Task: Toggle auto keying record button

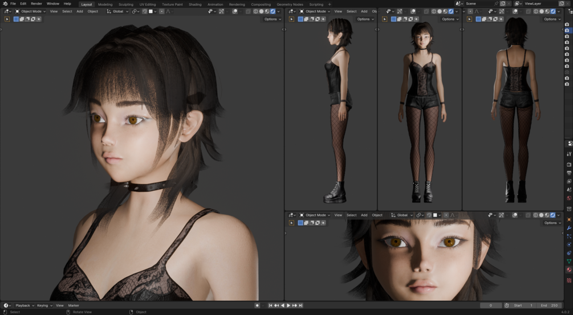Action: point(257,305)
